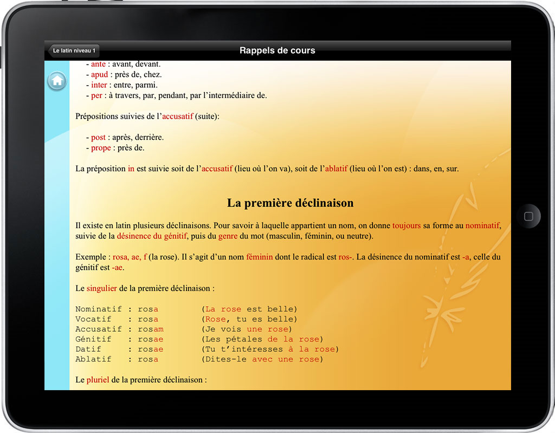The width and height of the screenshot is (555, 433).
Task: Tap the red word 'toujours'
Action: (406, 225)
